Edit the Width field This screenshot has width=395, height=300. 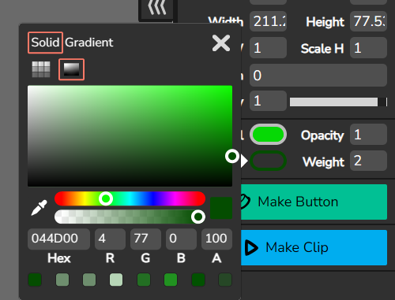point(268,21)
